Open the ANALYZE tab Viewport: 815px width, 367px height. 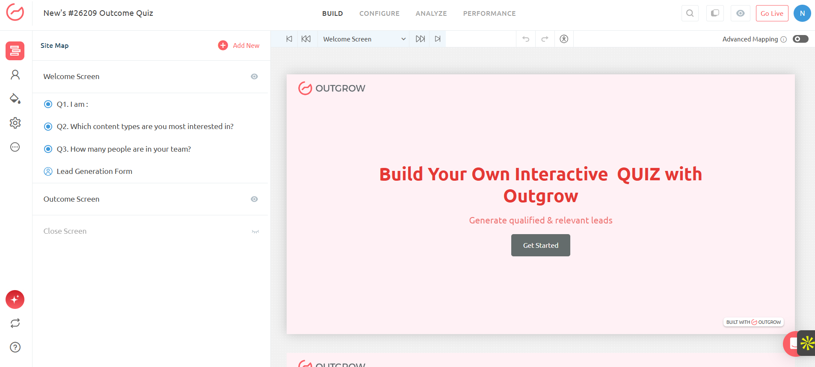coord(431,14)
